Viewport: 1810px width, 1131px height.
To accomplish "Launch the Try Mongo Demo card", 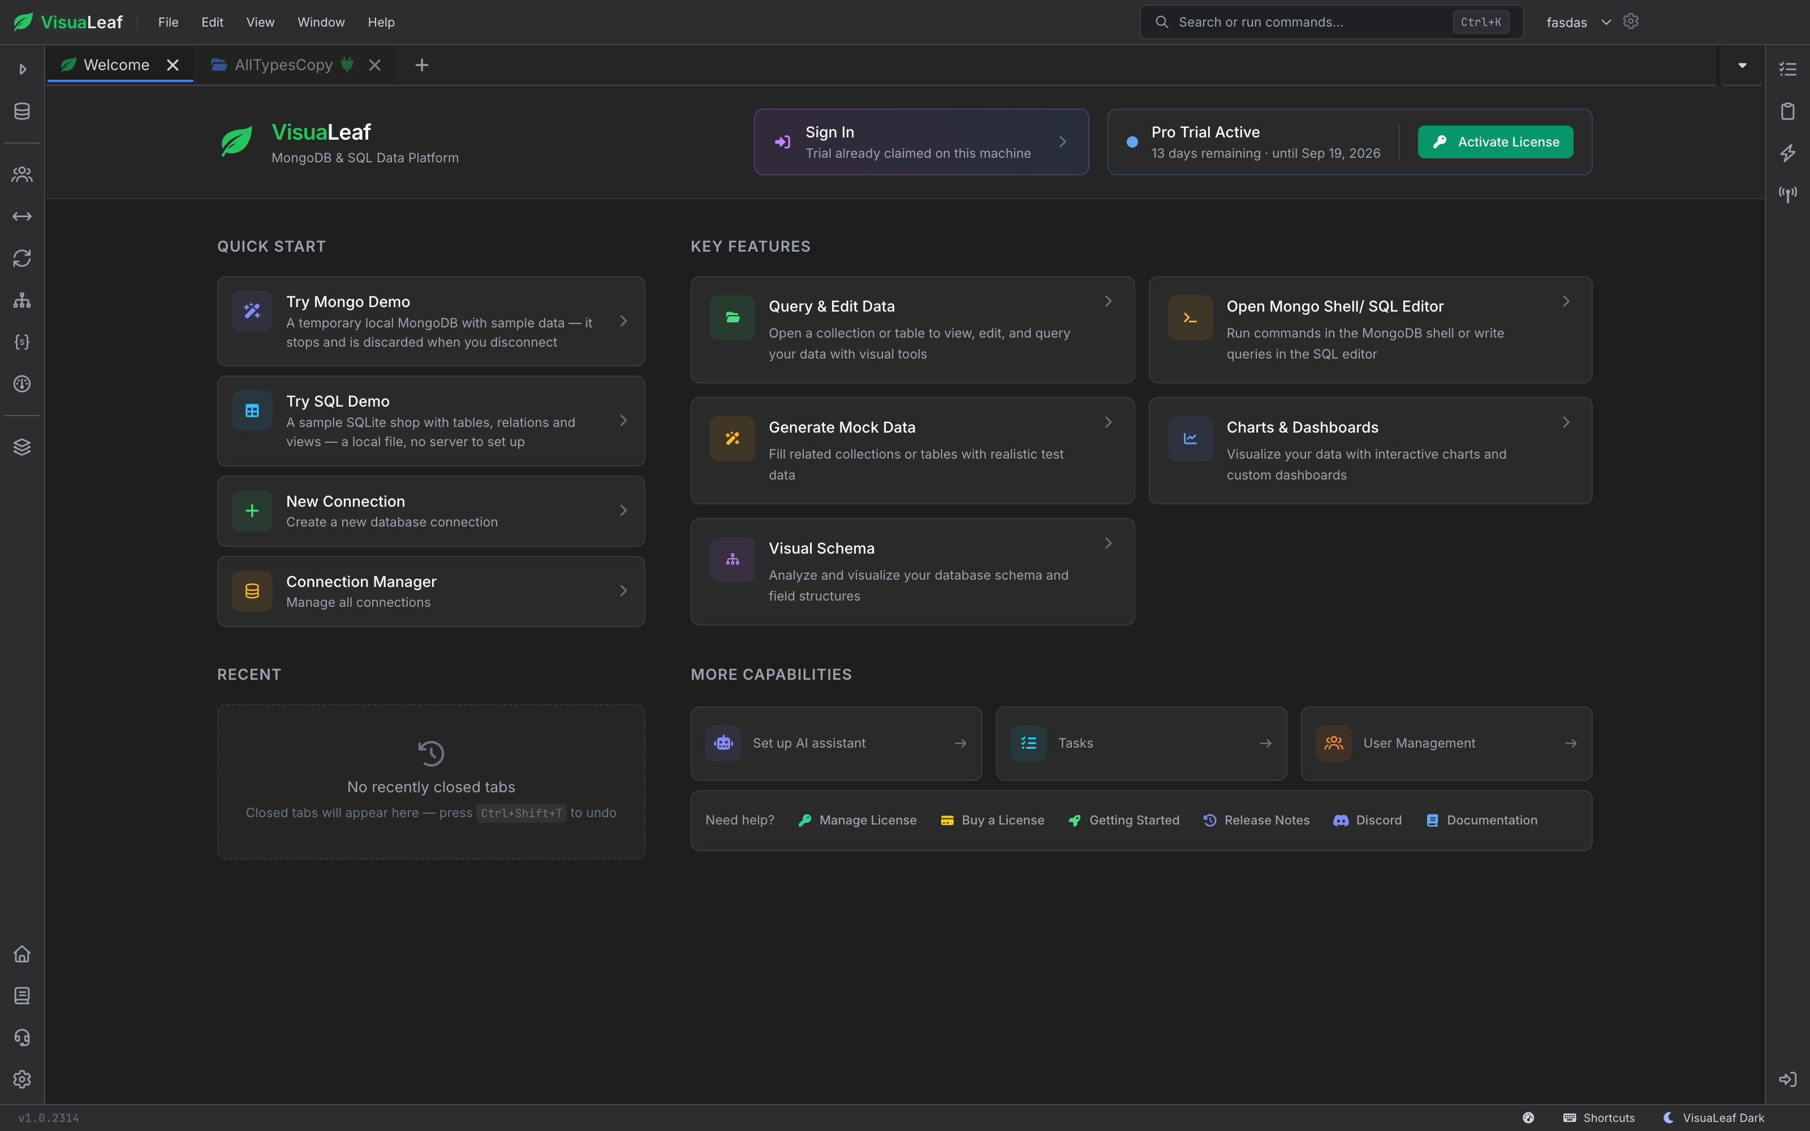I will (431, 321).
